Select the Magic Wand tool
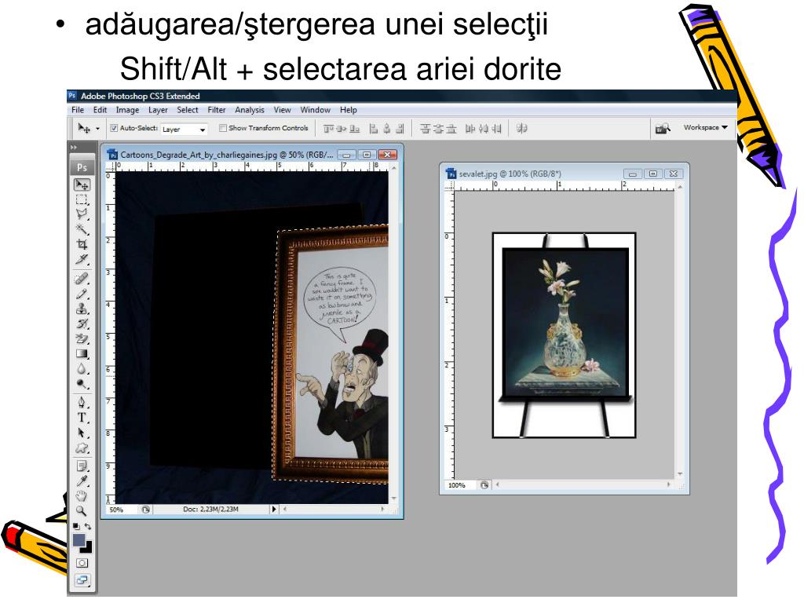This screenshot has width=804, height=603. click(82, 228)
